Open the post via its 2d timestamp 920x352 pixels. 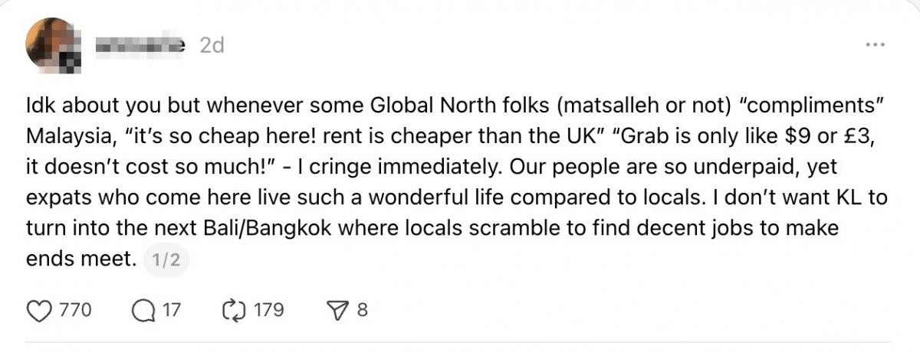[212, 46]
